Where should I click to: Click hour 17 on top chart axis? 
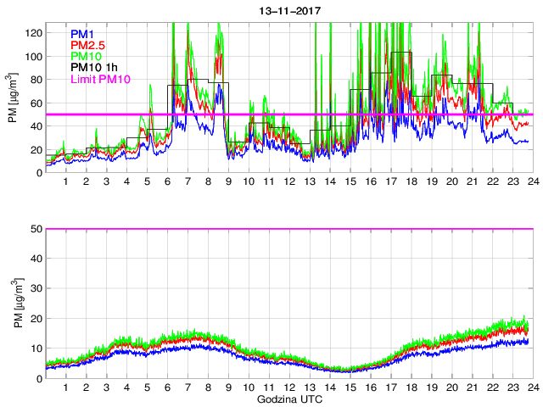(391, 181)
